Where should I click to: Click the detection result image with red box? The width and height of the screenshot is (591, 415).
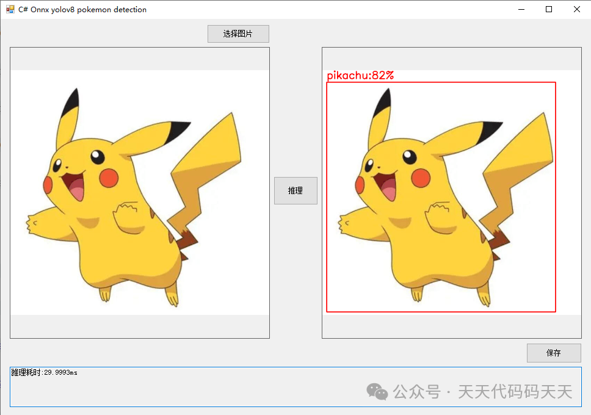[x=452, y=193]
